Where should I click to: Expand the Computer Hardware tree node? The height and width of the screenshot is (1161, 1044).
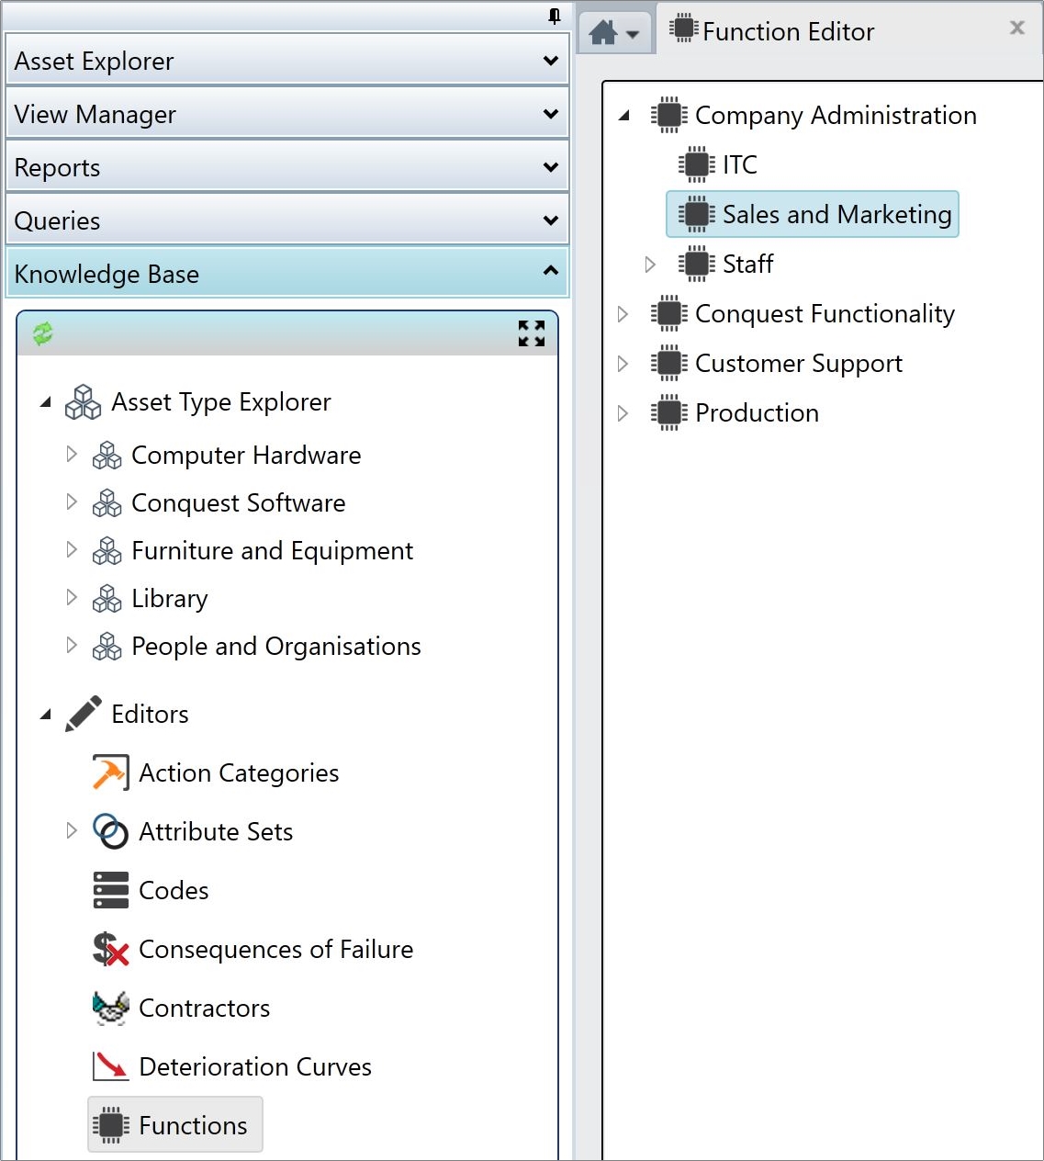click(x=72, y=454)
